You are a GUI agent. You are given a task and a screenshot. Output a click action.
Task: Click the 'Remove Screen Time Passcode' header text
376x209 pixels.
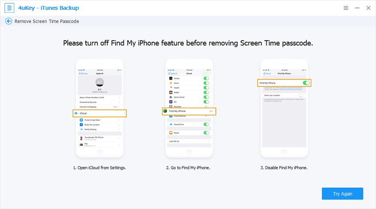pyautogui.click(x=47, y=21)
